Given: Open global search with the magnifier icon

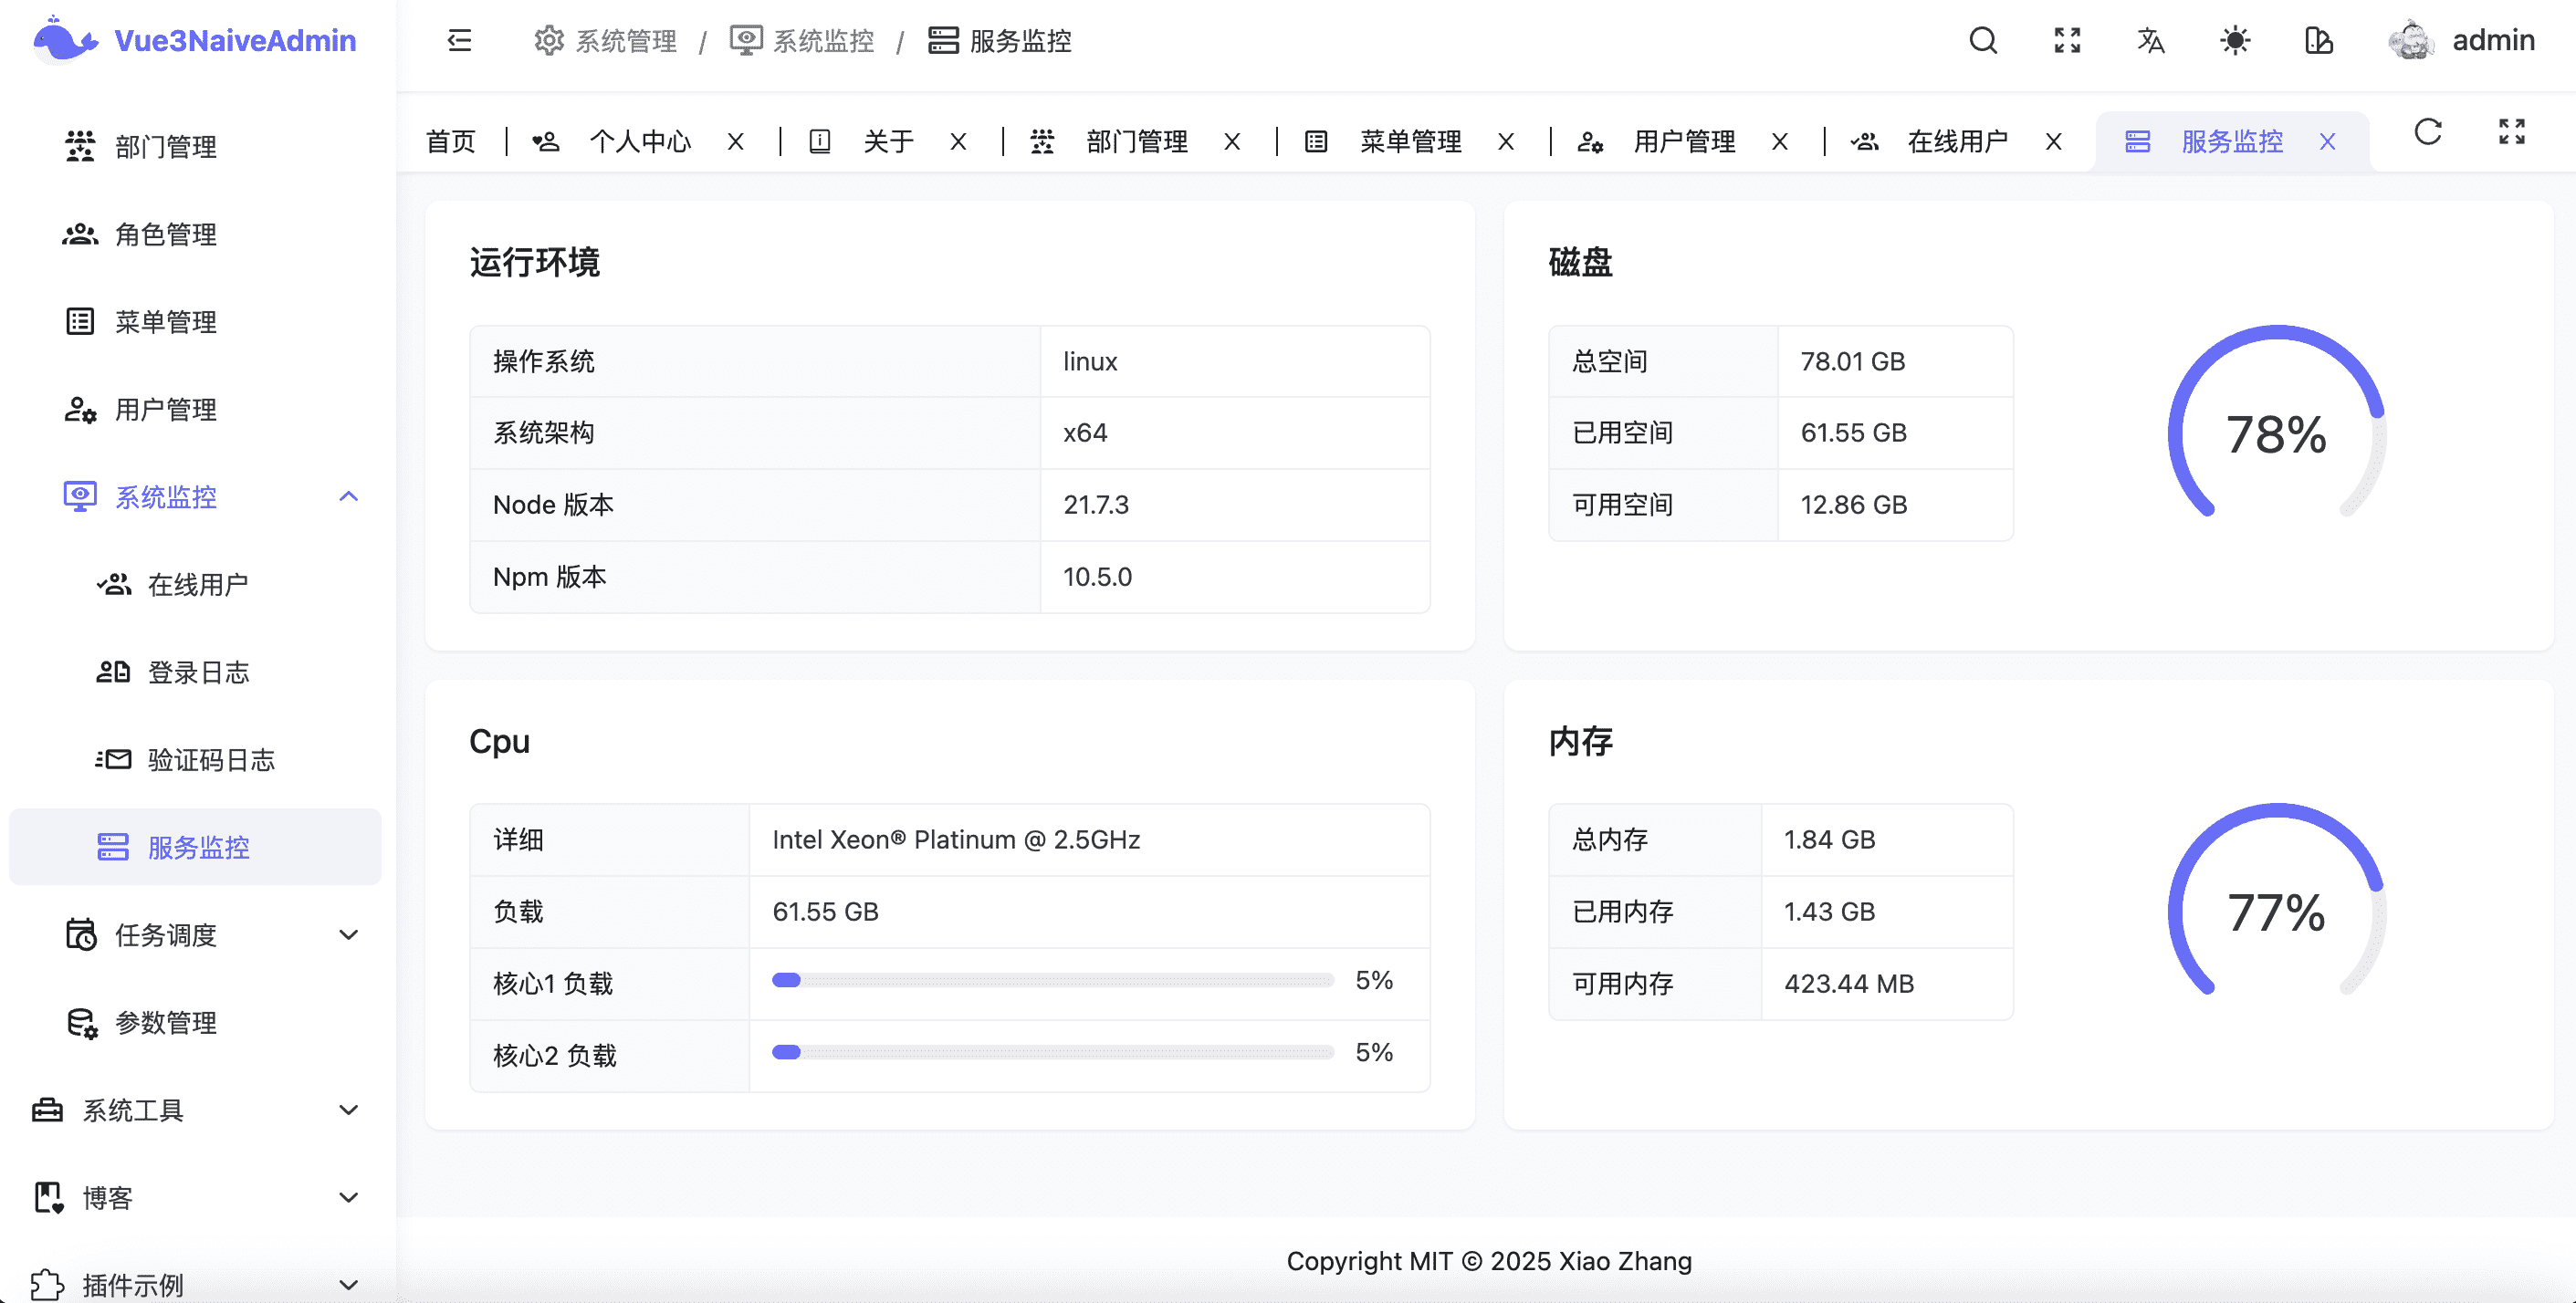Looking at the screenshot, I should coord(1983,41).
